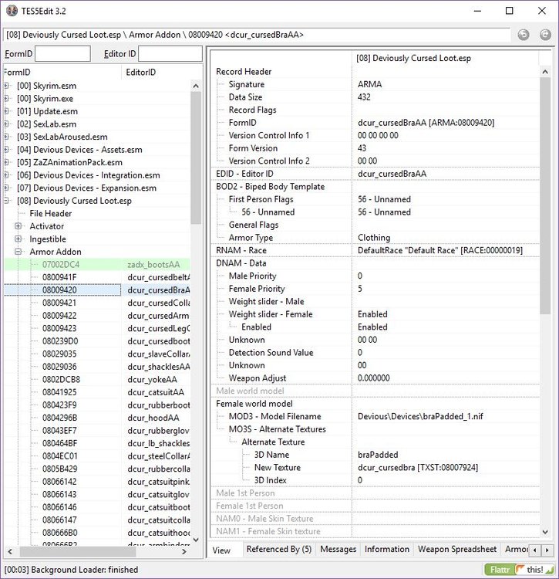Select record 08029036 dcur_shacklesAA

(97, 367)
